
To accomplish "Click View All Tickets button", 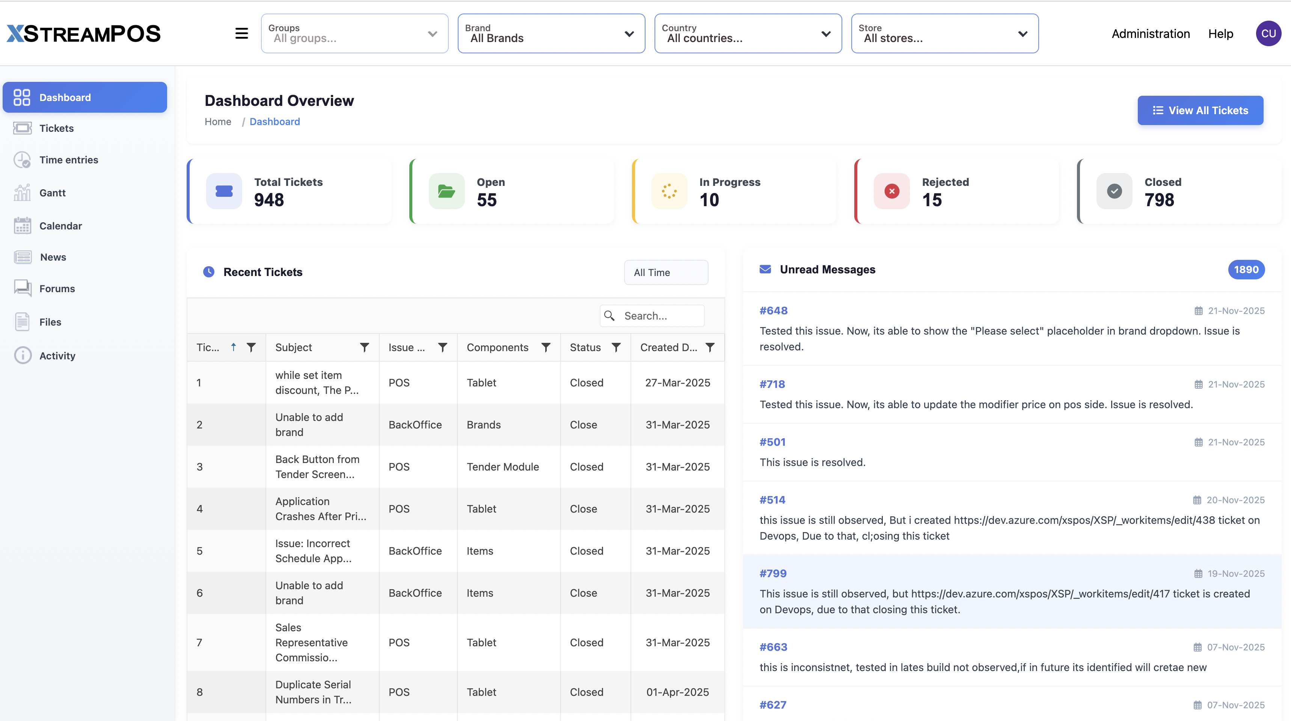I will tap(1200, 111).
